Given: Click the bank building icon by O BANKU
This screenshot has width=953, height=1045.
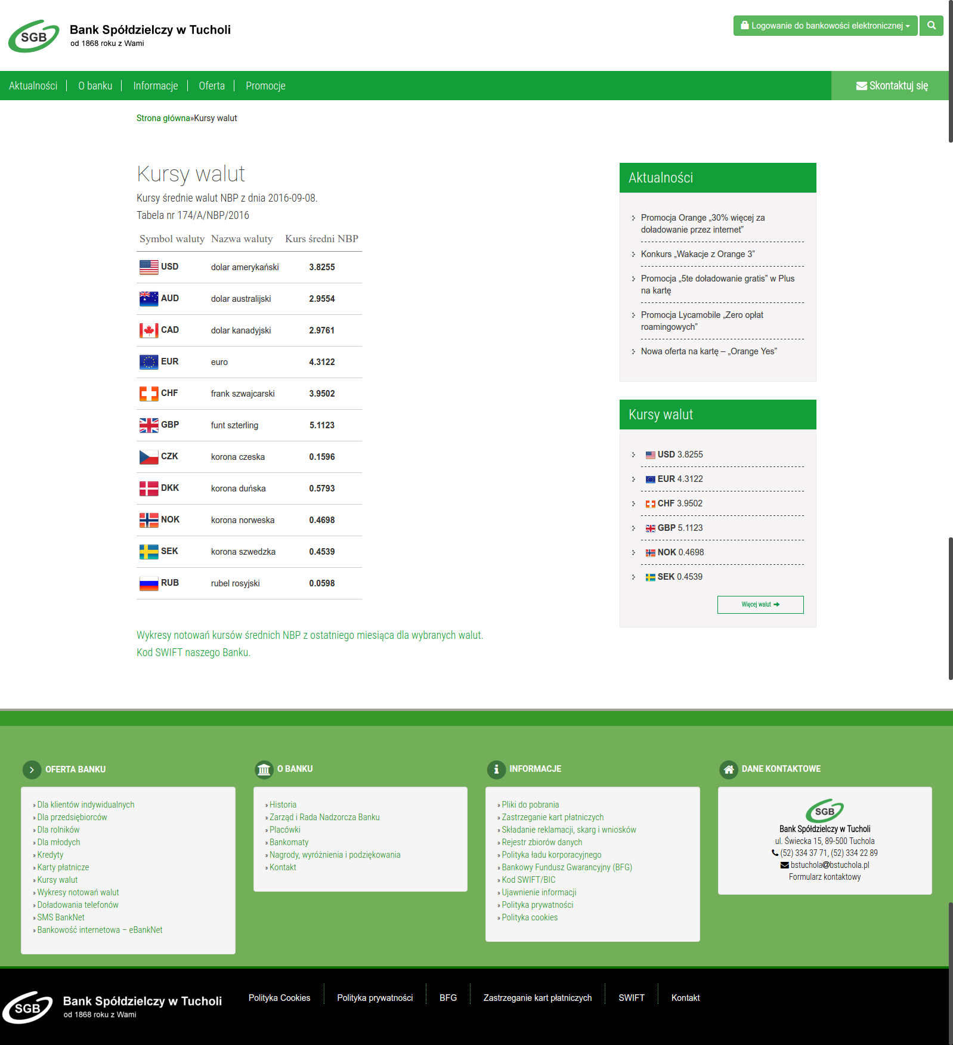Looking at the screenshot, I should [x=264, y=769].
